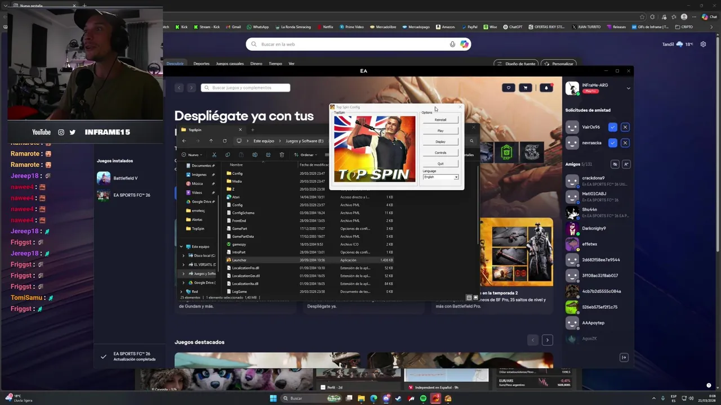This screenshot has width=721, height=405.
Task: Click Play in Top Spin Config
Action: [440, 130]
